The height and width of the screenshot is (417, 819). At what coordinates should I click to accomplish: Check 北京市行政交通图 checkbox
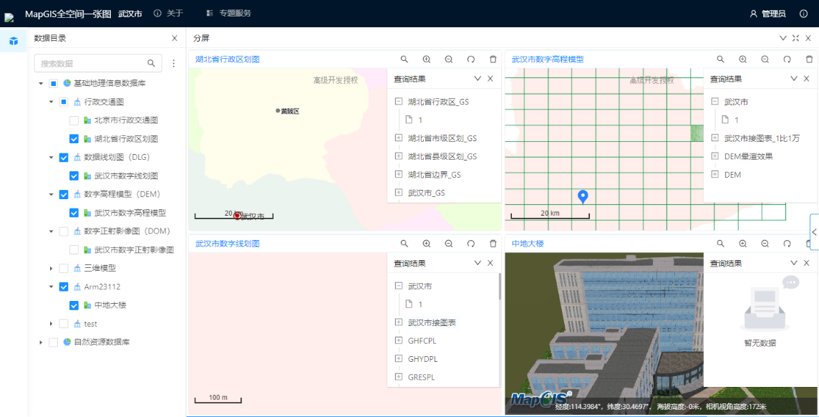pyautogui.click(x=74, y=120)
